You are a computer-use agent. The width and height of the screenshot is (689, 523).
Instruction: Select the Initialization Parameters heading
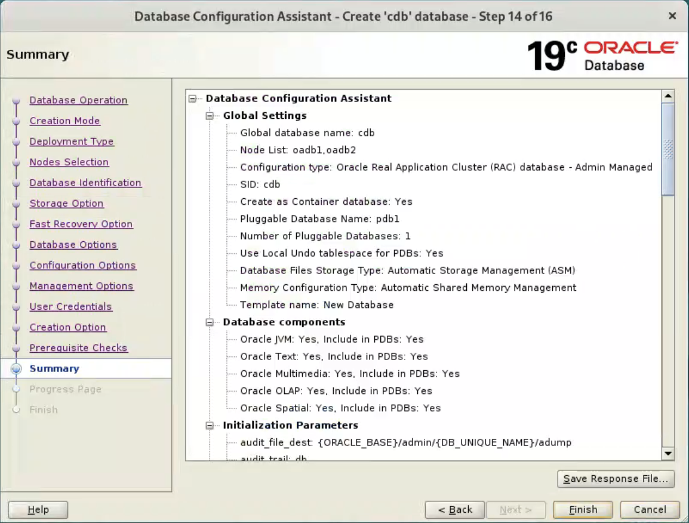click(x=290, y=426)
